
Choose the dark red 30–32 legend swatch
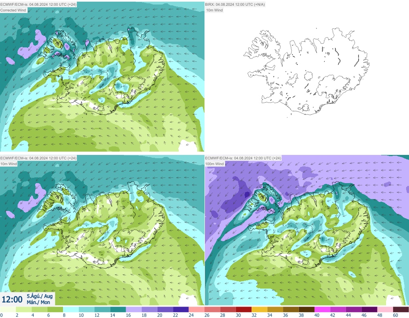(x=244, y=309)
